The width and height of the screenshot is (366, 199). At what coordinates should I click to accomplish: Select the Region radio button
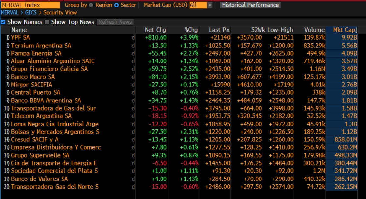click(91, 5)
